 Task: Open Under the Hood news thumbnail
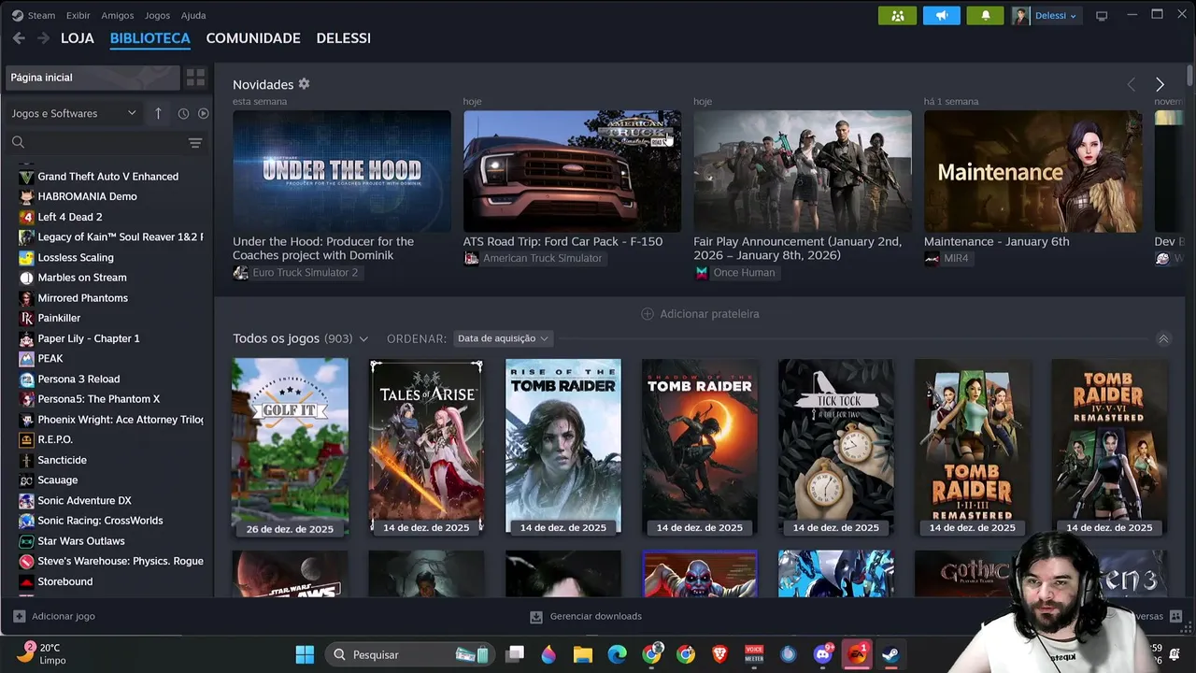(342, 171)
